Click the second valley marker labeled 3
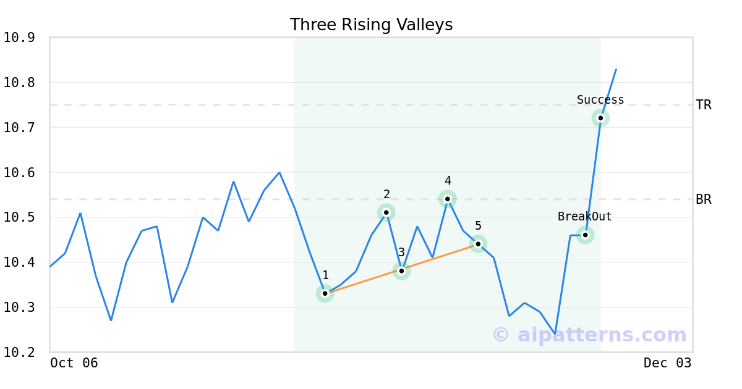Image resolution: width=742 pixels, height=389 pixels. tap(401, 270)
